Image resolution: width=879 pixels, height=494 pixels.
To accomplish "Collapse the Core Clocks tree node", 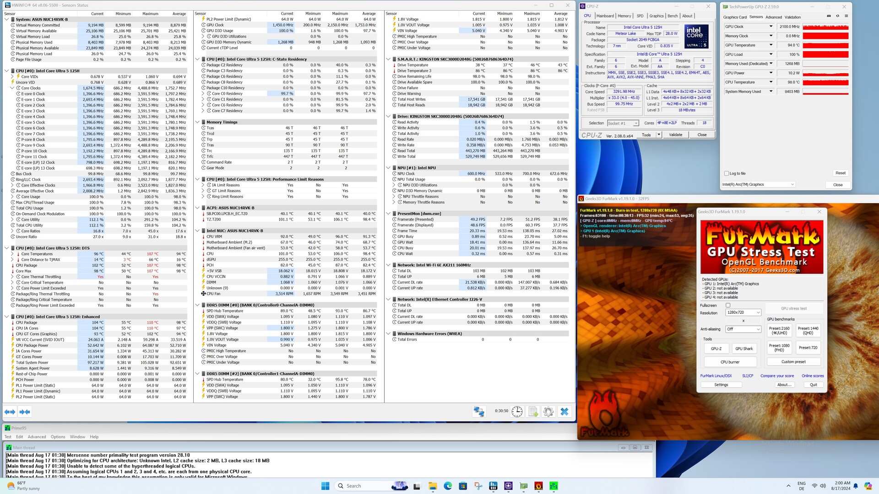I will [12, 88].
